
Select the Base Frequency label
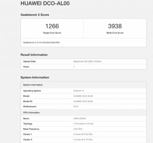pos(31,129)
